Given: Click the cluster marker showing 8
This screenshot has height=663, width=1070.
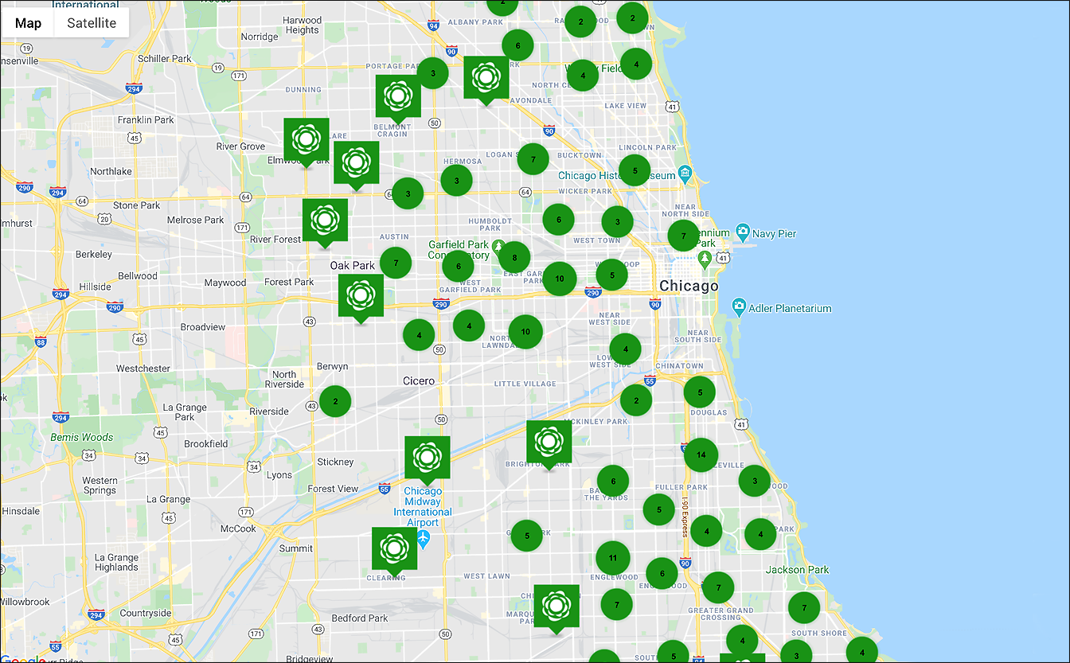Looking at the screenshot, I should [514, 258].
